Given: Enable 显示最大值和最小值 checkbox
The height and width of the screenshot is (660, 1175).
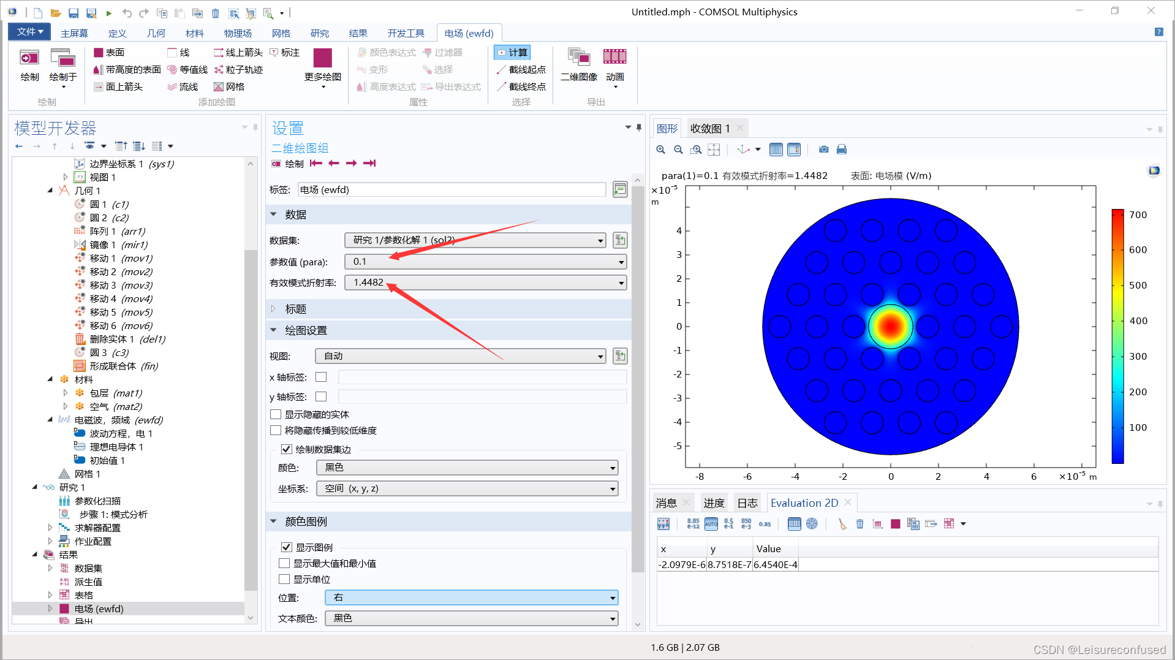Looking at the screenshot, I should (284, 563).
